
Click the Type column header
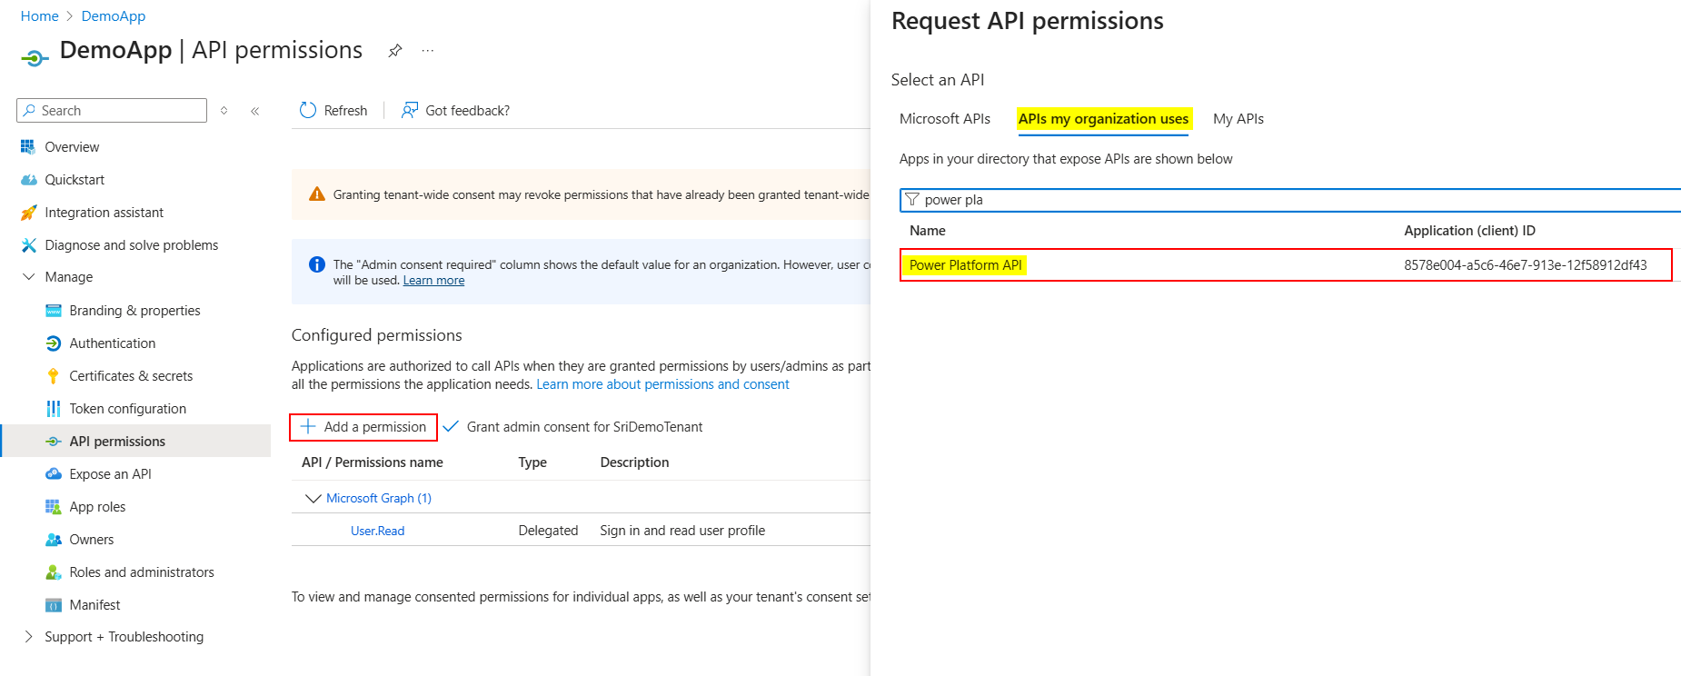click(x=532, y=462)
